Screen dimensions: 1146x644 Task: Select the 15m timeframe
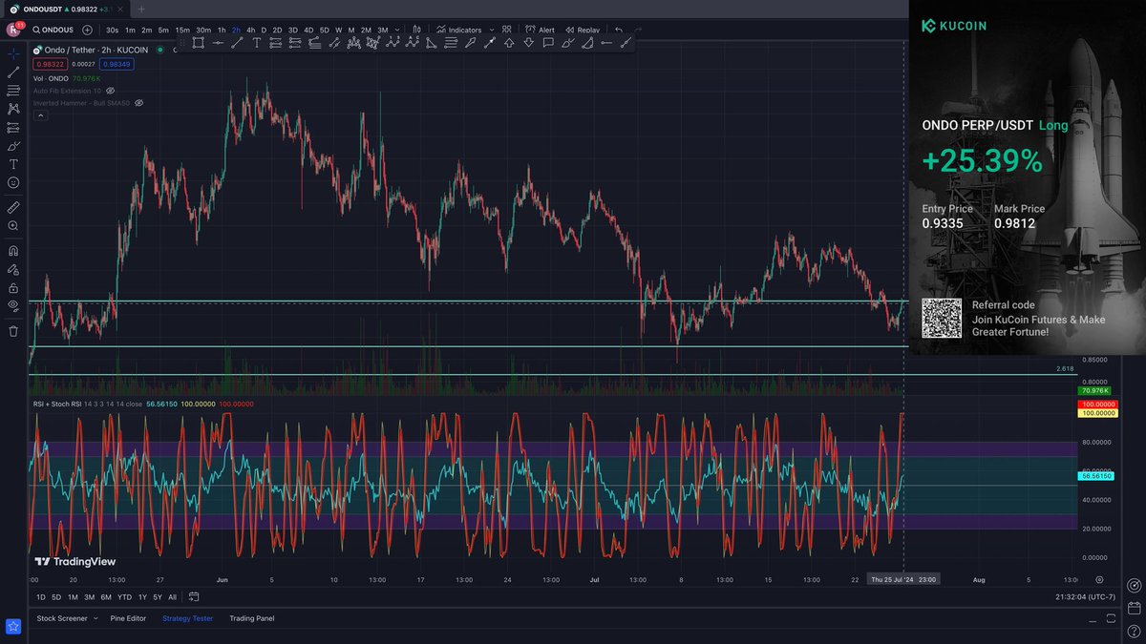click(182, 30)
